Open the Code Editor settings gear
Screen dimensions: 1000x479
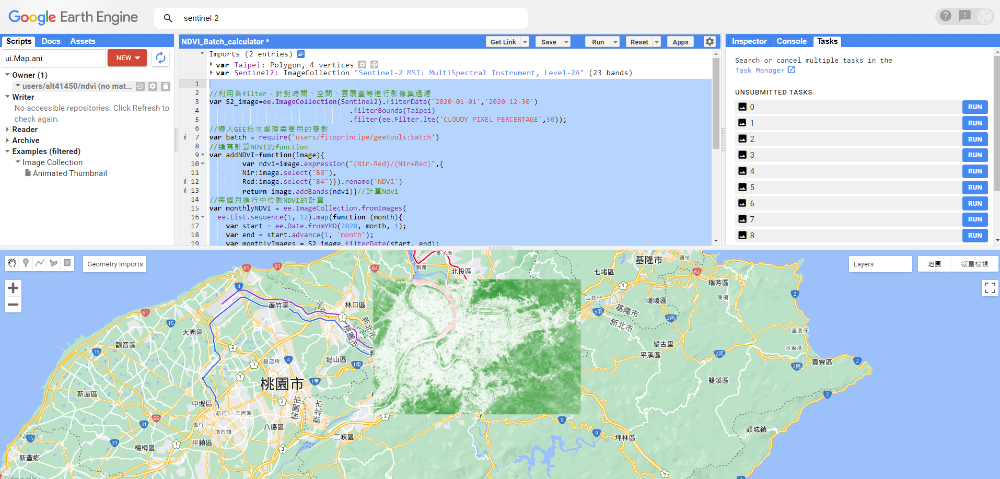point(710,41)
